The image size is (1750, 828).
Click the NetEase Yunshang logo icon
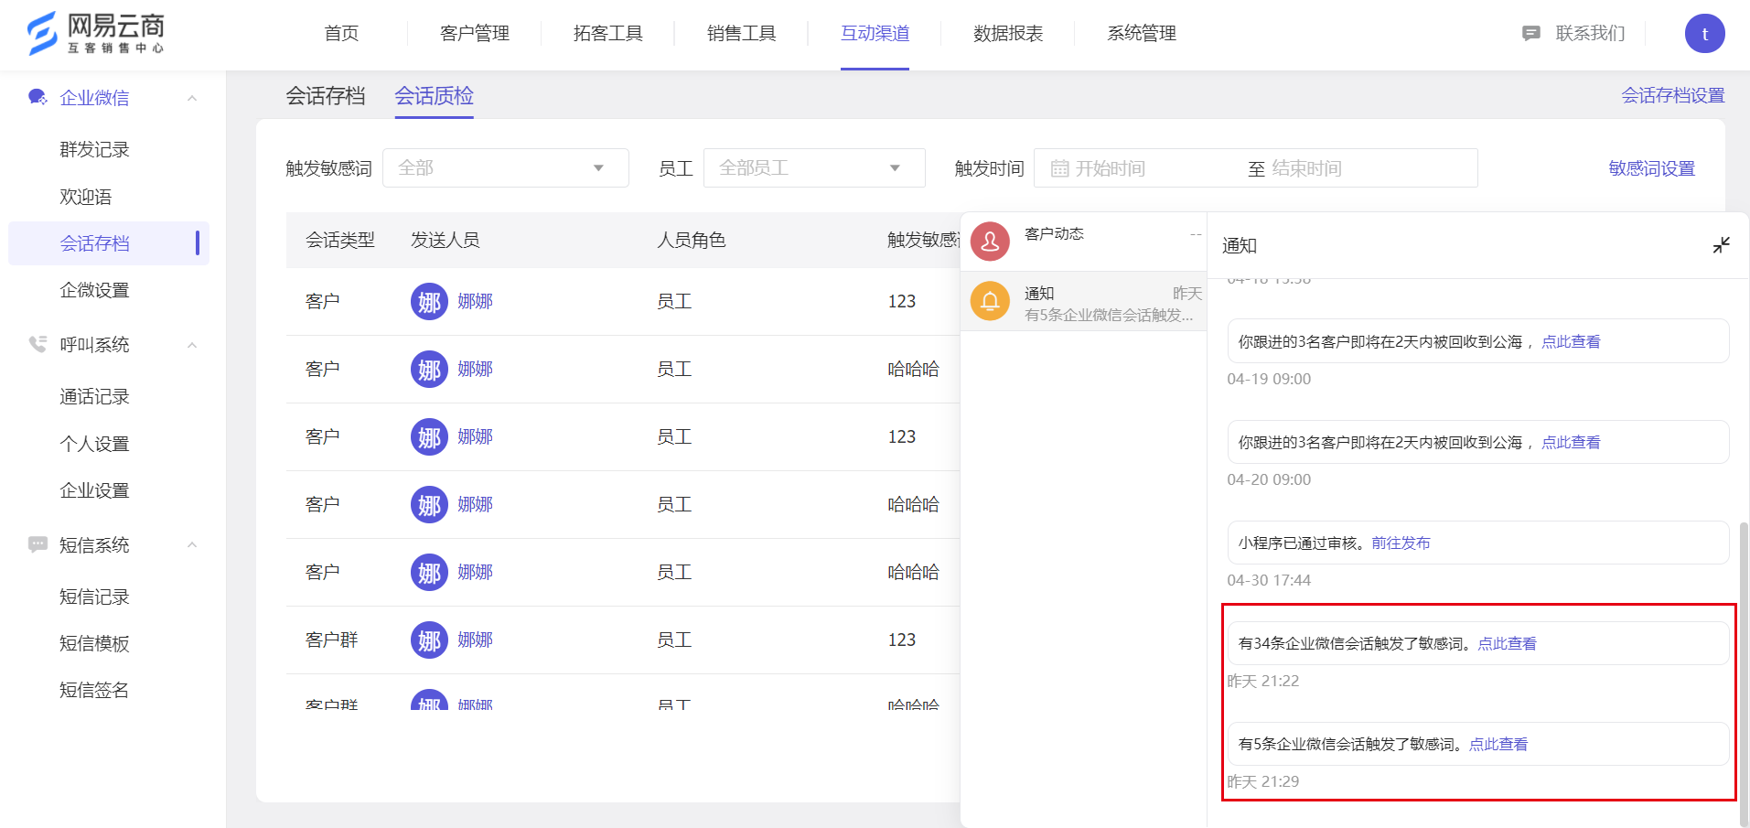[x=42, y=34]
